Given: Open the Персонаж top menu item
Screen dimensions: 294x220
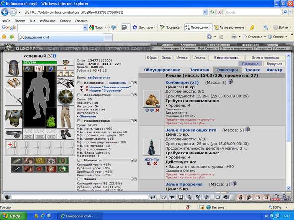Looking at the screenshot, I should click(250, 44).
